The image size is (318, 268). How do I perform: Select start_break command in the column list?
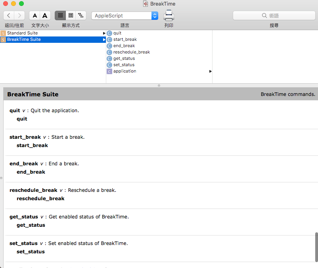pyautogui.click(x=159, y=39)
